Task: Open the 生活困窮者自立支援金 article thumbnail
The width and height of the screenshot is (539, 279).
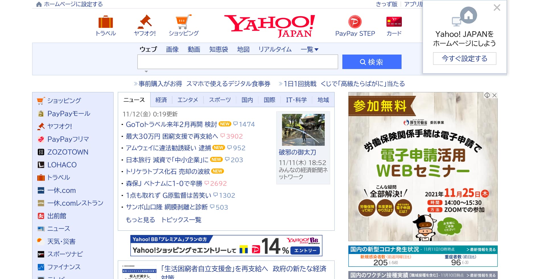Action: [139, 272]
